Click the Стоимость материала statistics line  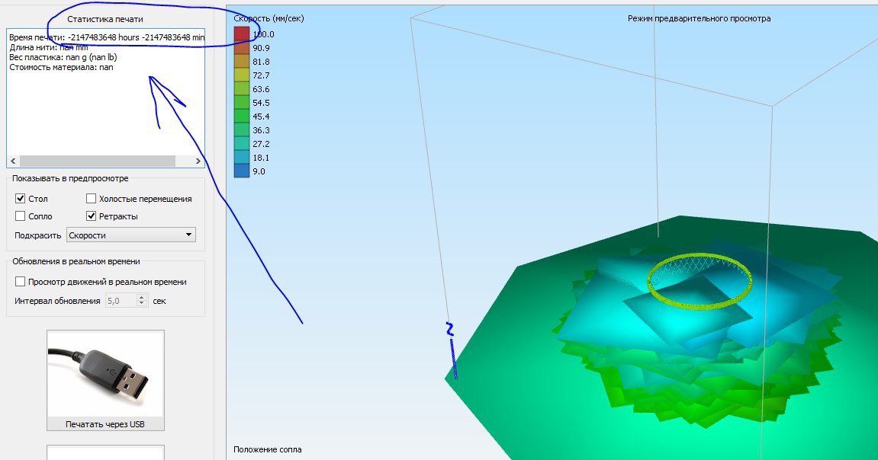[61, 67]
